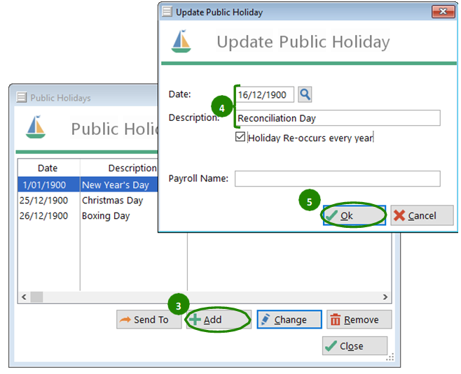Close the Update Public Holiday dialog
The image size is (461, 374).
[443, 12]
